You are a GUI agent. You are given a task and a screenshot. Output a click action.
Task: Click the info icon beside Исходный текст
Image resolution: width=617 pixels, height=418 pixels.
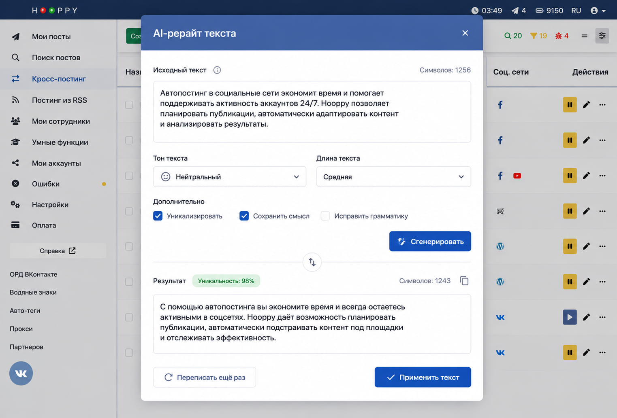[217, 70]
